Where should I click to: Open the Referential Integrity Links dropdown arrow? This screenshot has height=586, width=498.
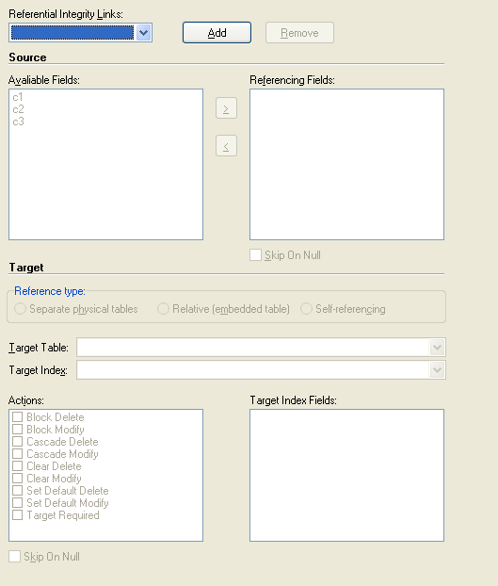tap(144, 33)
